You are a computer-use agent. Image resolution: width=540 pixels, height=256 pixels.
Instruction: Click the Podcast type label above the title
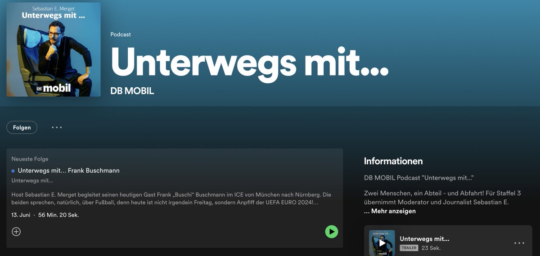pyautogui.click(x=121, y=34)
